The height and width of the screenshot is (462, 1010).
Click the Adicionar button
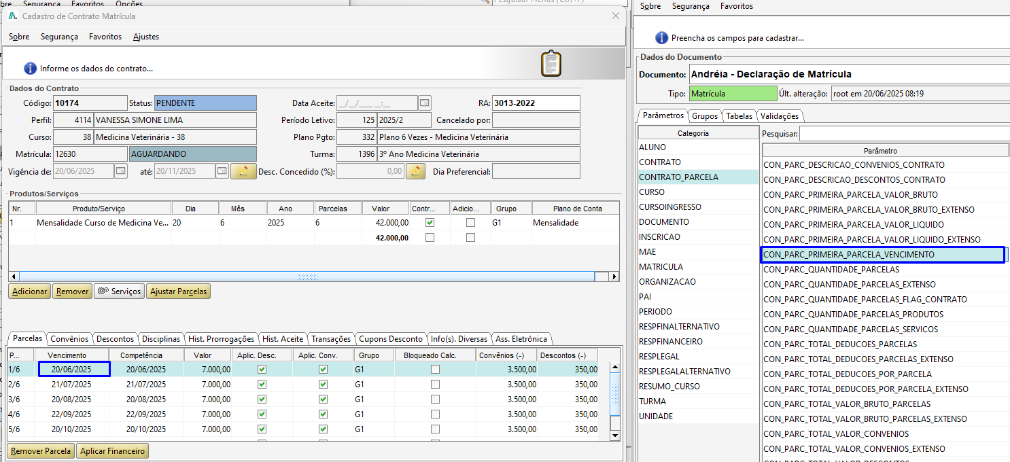point(30,291)
